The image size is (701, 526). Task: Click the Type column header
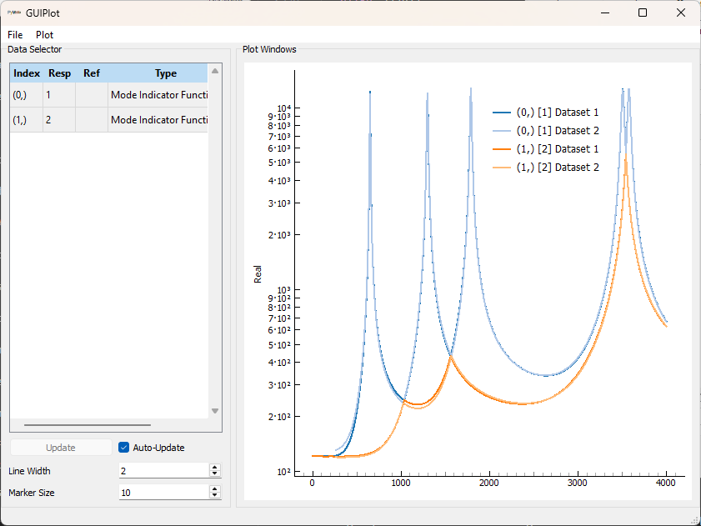tap(165, 73)
